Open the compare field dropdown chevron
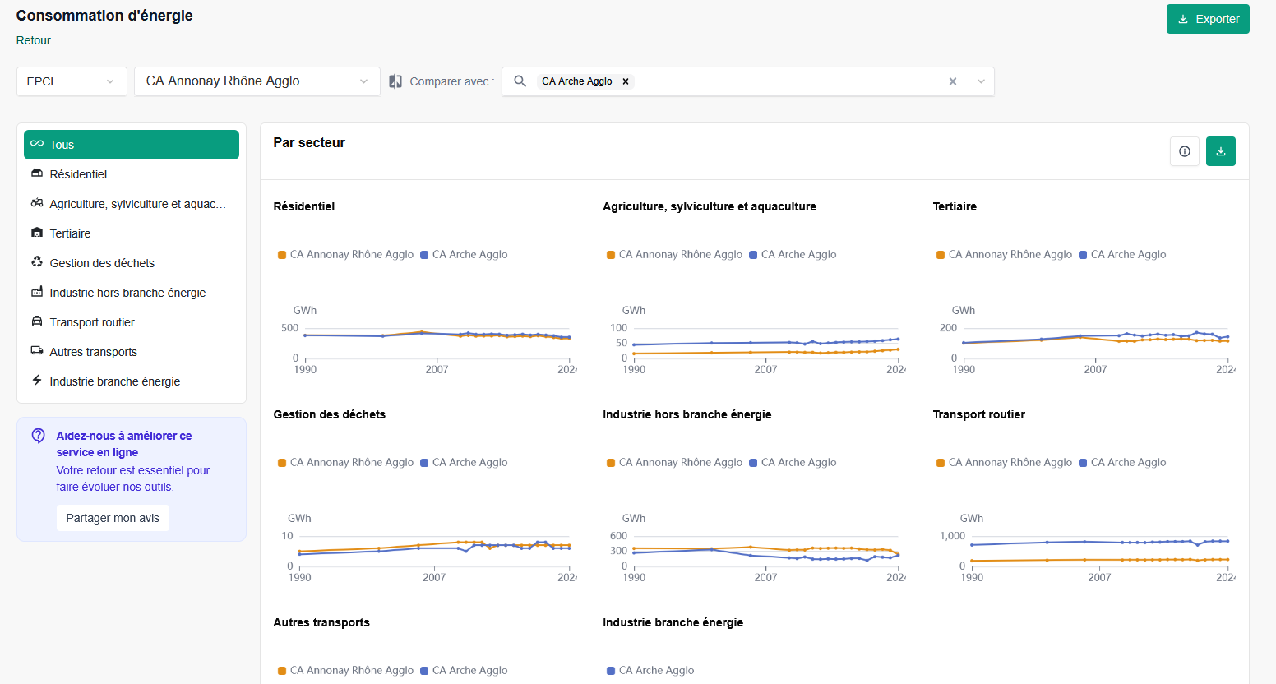The width and height of the screenshot is (1276, 684). coord(981,81)
